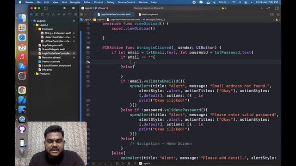This screenshot has width=296, height=166.
Task: Open Google Chrome from the Dock
Action: tap(22, 90)
